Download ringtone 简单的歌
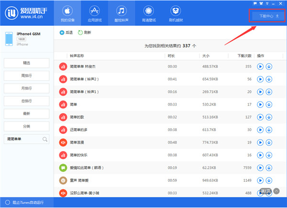 click(269, 117)
